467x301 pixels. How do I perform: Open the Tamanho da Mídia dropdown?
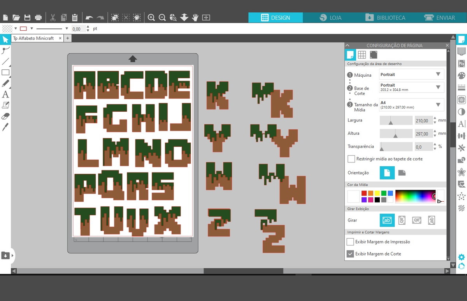[x=411, y=105]
